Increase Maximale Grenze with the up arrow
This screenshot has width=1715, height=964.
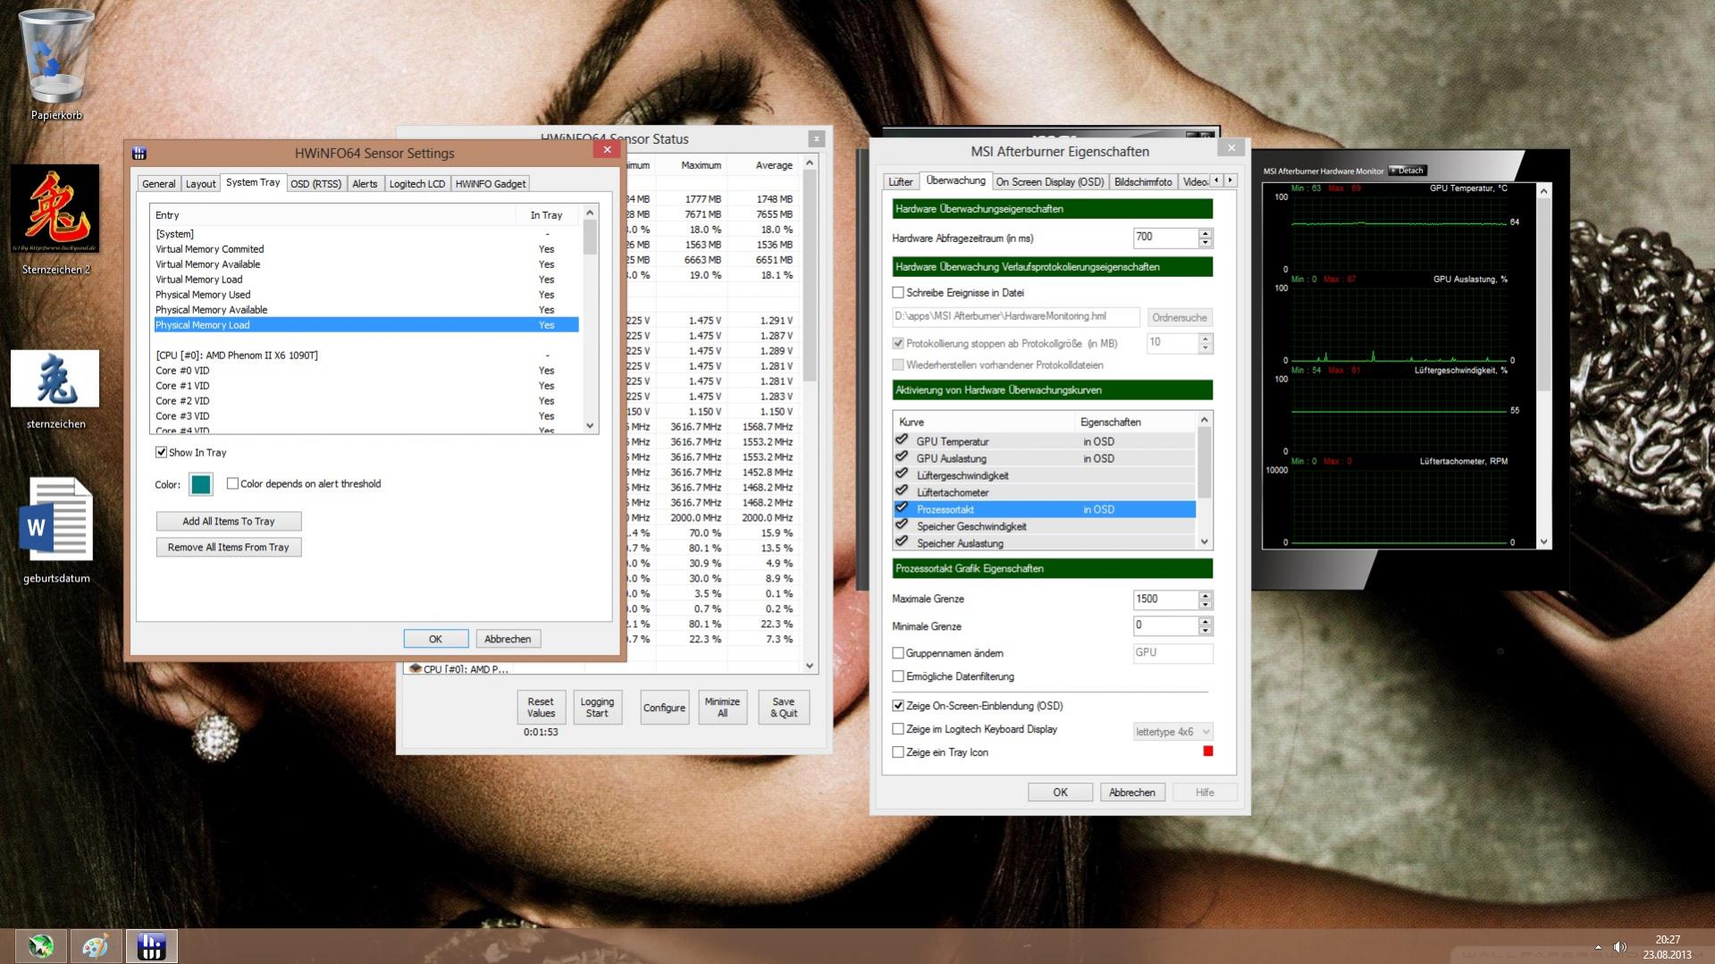(x=1206, y=594)
